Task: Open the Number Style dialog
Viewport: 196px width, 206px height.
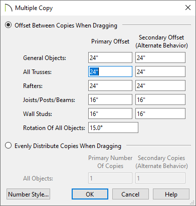Action: (x=28, y=194)
